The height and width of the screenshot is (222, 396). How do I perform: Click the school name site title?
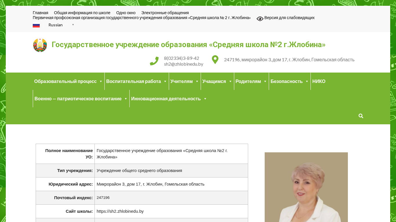point(188,45)
